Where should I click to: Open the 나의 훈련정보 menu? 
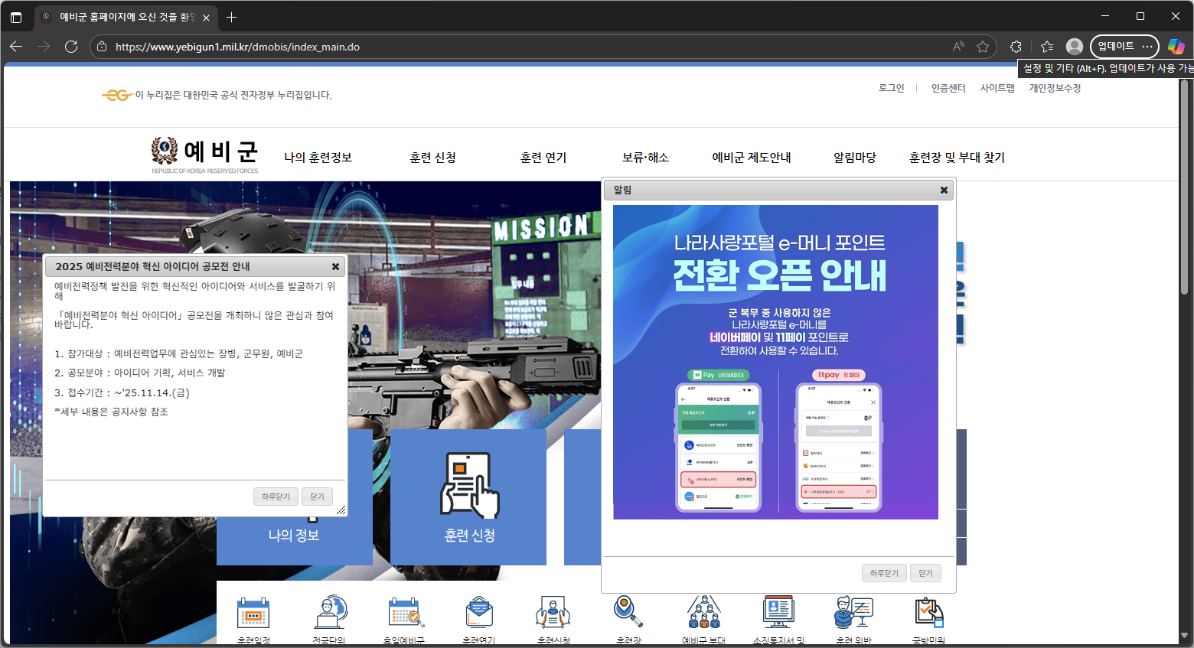click(318, 158)
